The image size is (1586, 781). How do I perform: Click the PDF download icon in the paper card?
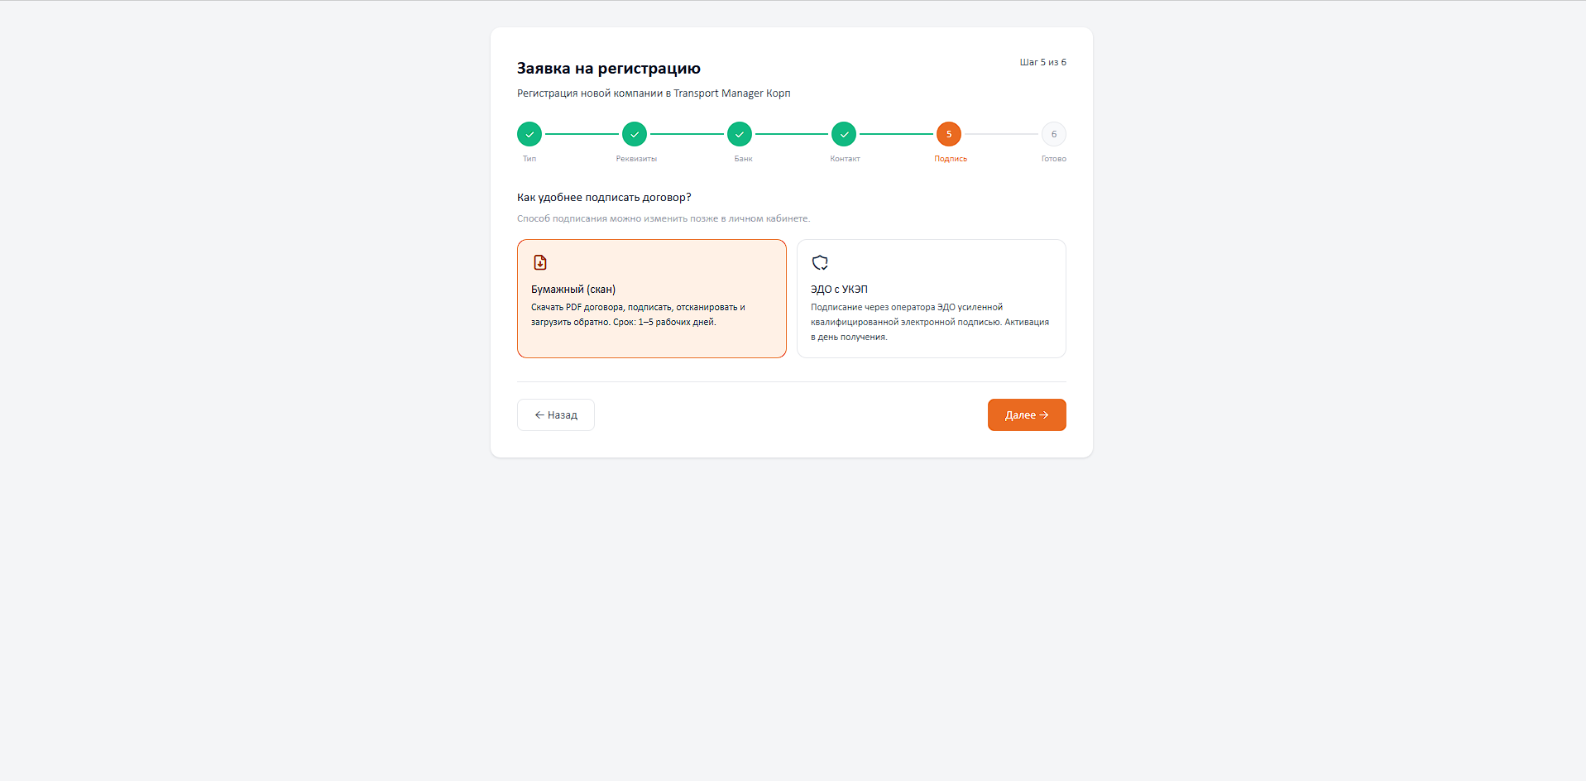(540, 262)
